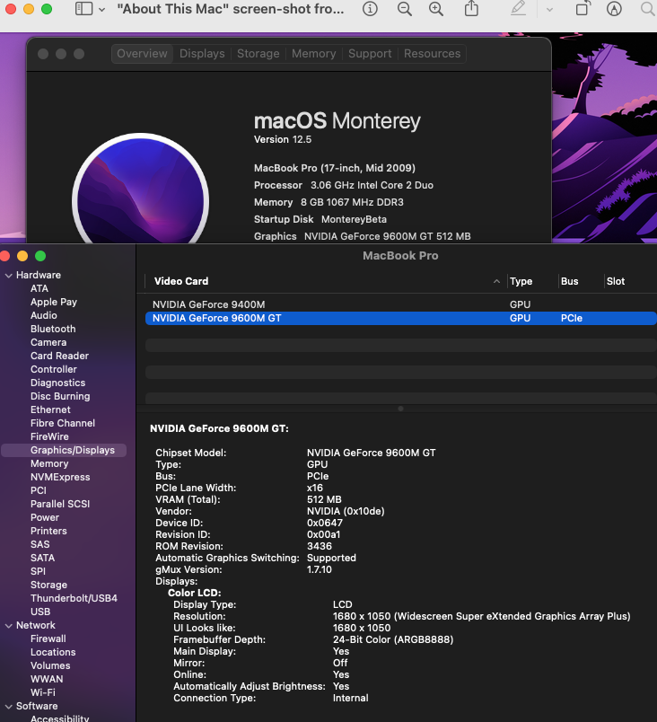
Task: Open the Preview search magnifier
Action: coord(648,9)
